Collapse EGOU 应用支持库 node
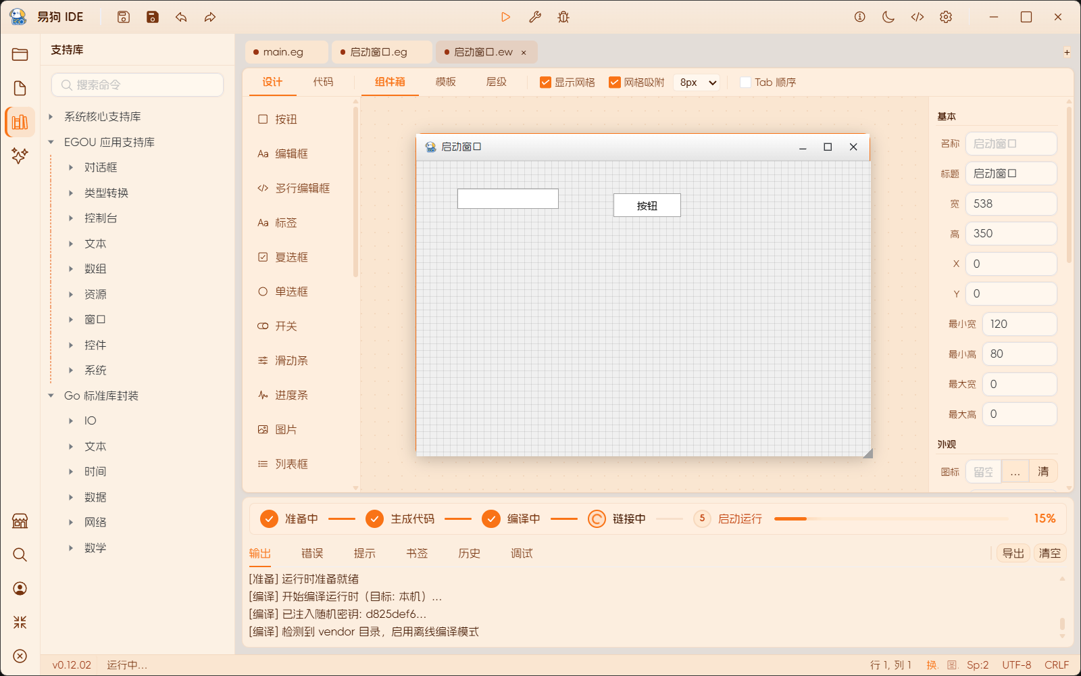1081x676 pixels. (51, 142)
